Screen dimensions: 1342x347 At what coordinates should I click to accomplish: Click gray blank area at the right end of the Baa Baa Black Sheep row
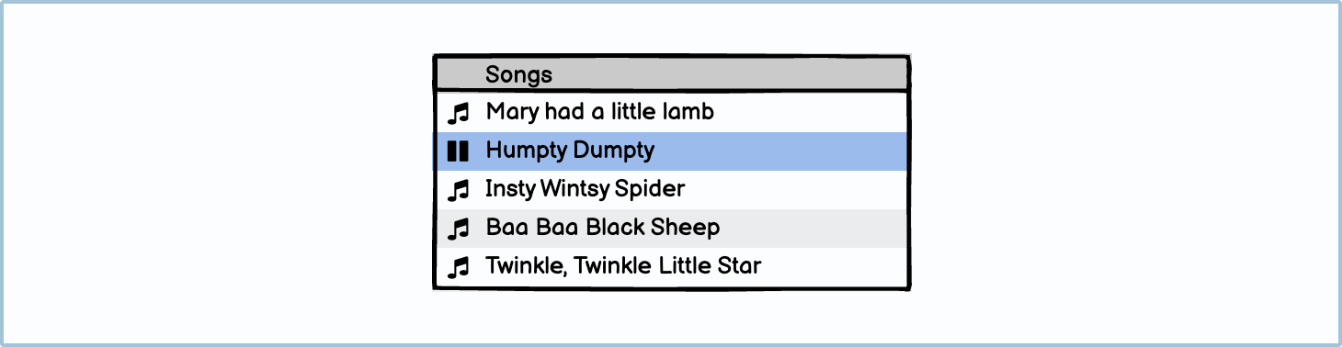814,229
